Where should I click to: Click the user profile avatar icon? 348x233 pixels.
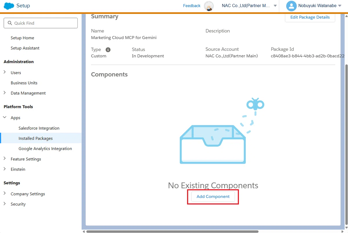[291, 6]
